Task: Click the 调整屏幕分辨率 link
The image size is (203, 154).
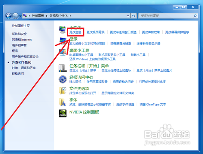Action: [121, 43]
